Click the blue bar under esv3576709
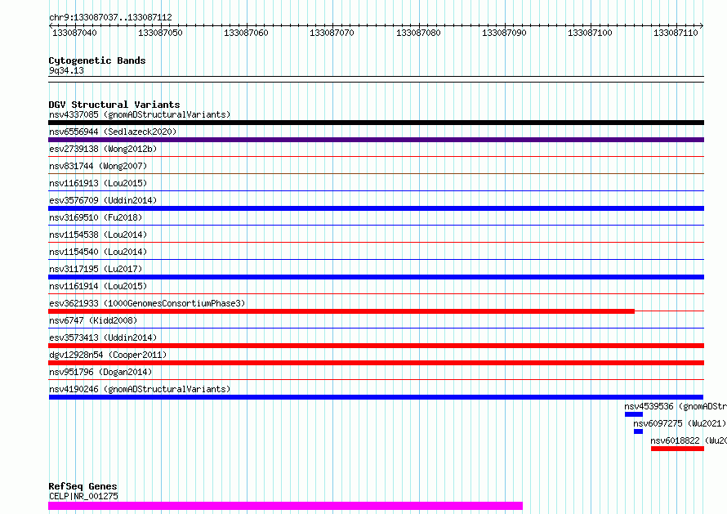The width and height of the screenshot is (727, 514). click(376, 208)
